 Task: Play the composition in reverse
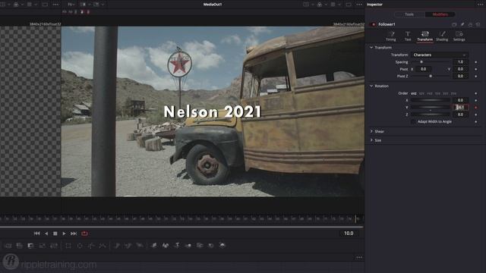(46, 234)
